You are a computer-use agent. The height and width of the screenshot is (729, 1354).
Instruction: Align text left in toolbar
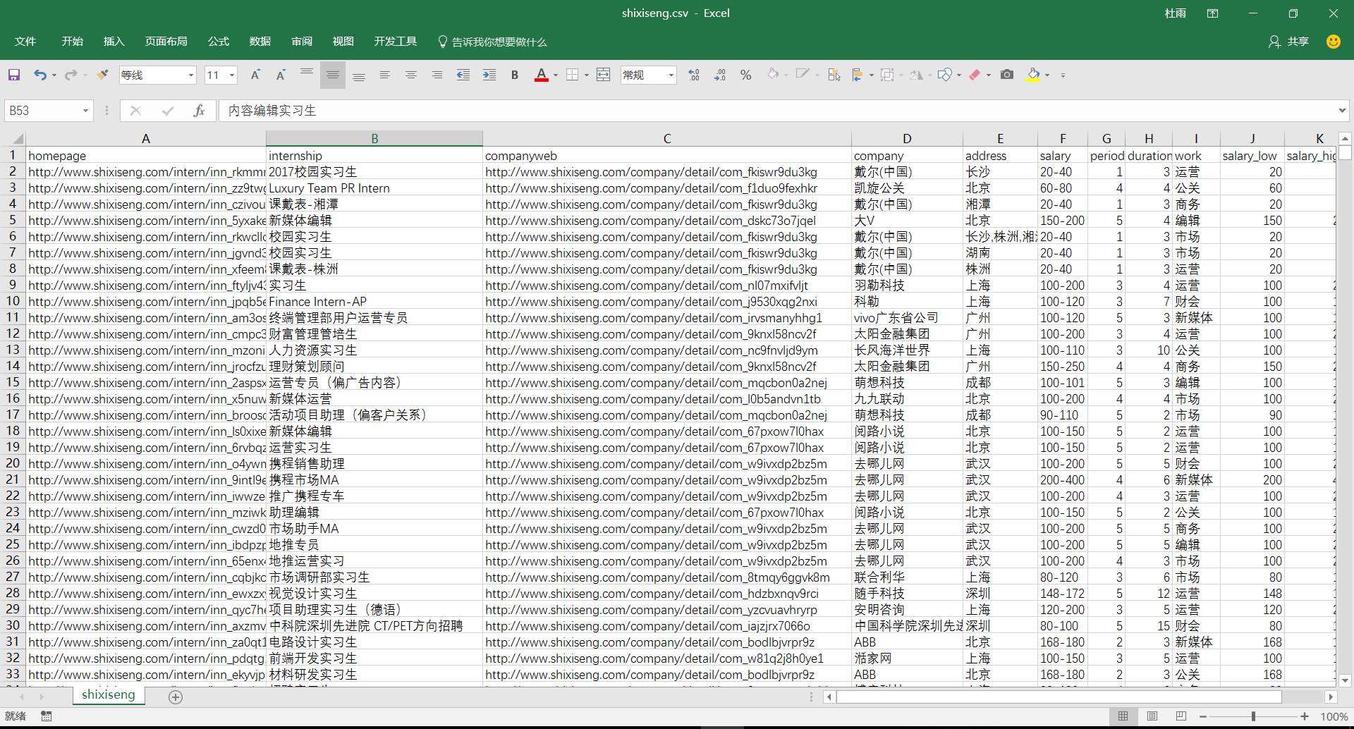tap(385, 75)
